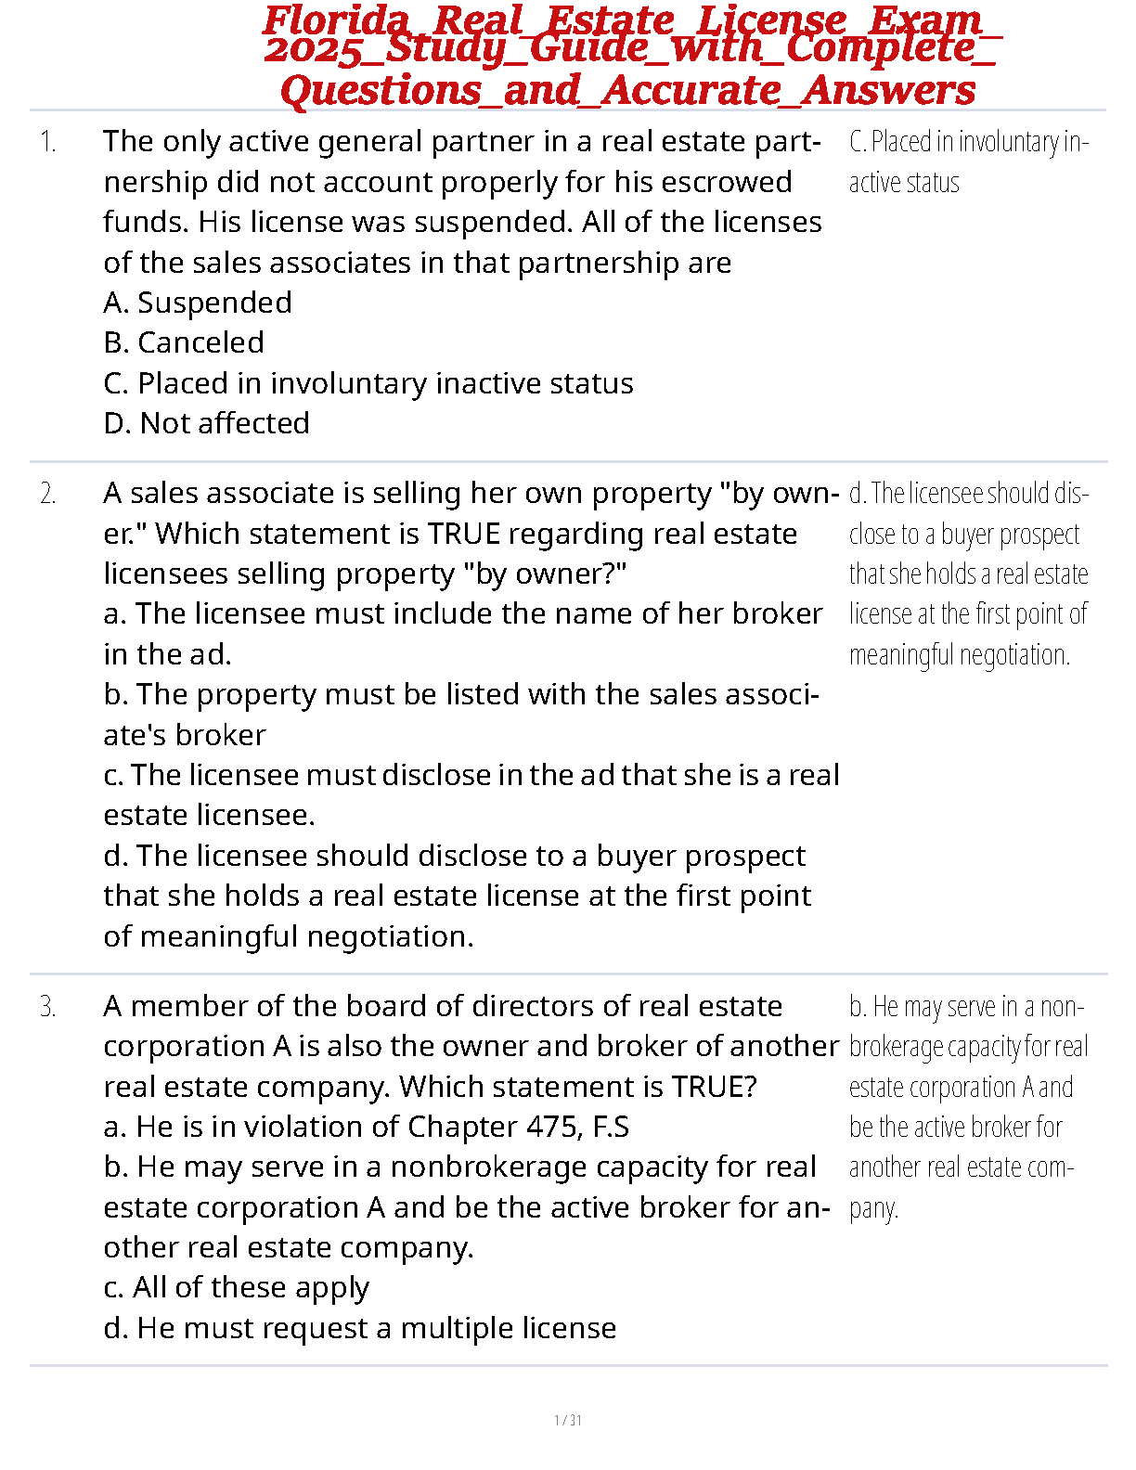Image resolution: width=1136 pixels, height=1470 pixels.
Task: Click the answer text for question 3
Action: (968, 1107)
